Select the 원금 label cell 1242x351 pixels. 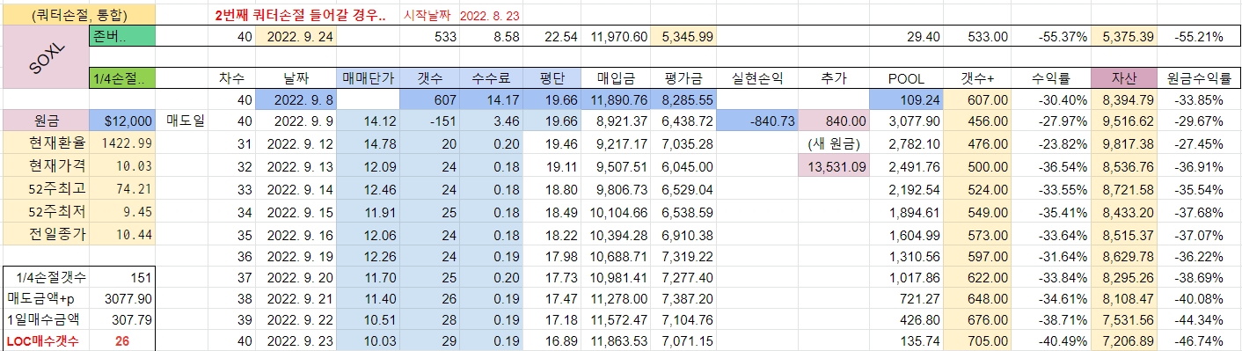46,121
